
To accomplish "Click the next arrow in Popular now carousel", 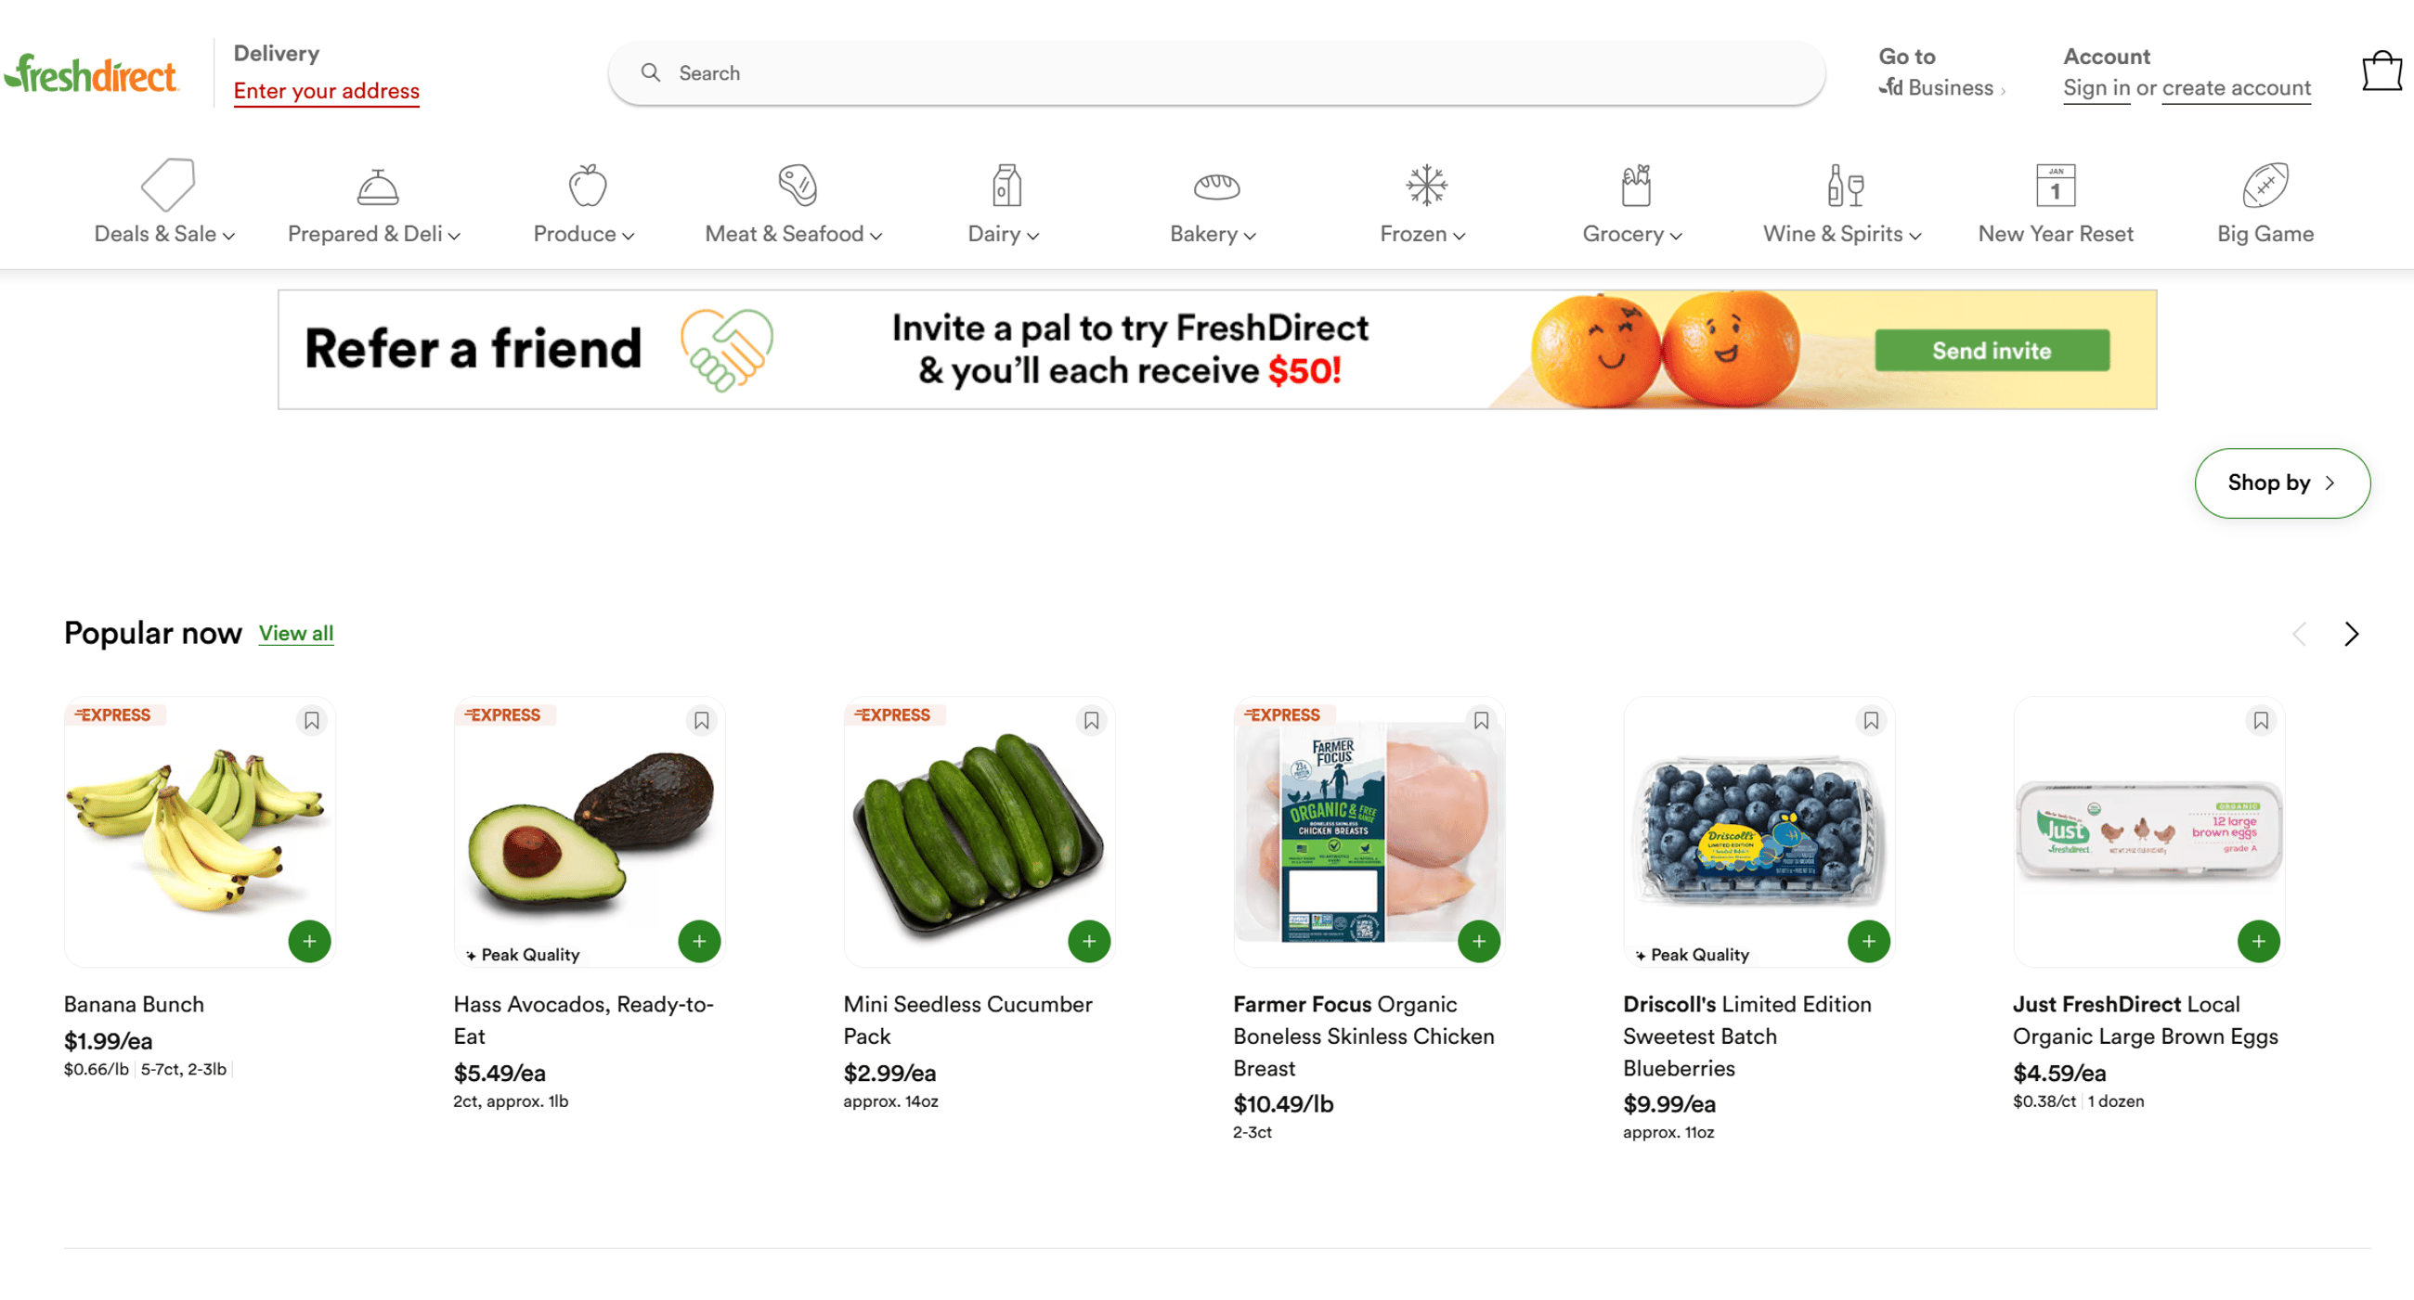I will tap(2351, 634).
